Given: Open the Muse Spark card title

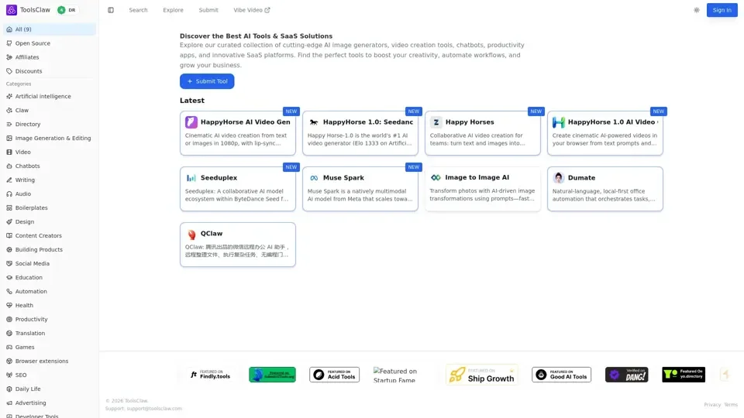Looking at the screenshot, I should pos(343,178).
